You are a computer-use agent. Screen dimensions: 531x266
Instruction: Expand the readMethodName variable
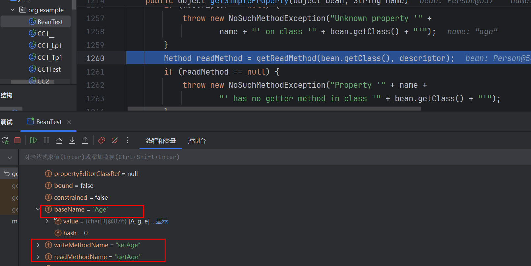tap(38, 257)
